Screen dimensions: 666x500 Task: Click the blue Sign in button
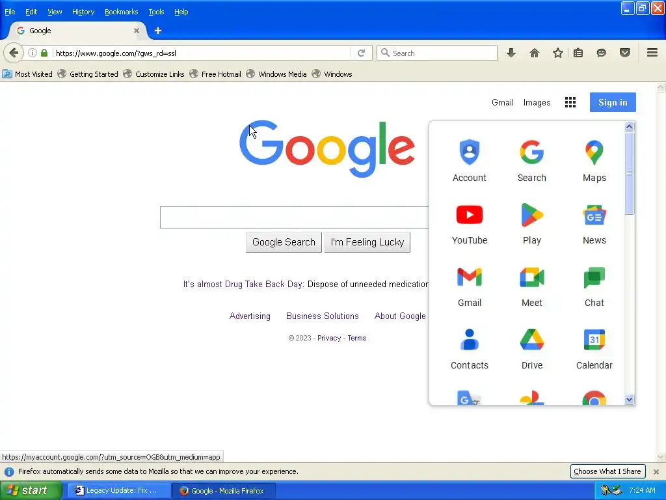[x=613, y=102]
